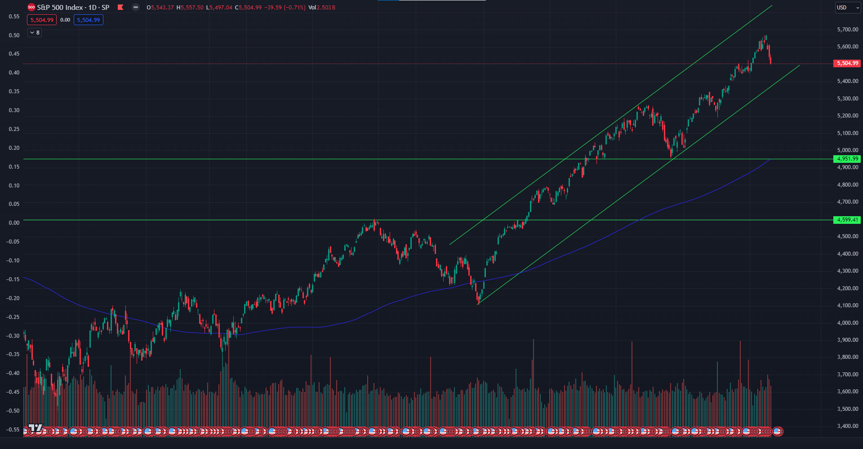Click the red sell price button 5,504.99

[x=42, y=20]
